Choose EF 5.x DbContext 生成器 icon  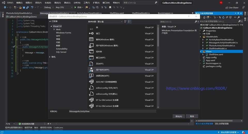[x=91, y=100]
